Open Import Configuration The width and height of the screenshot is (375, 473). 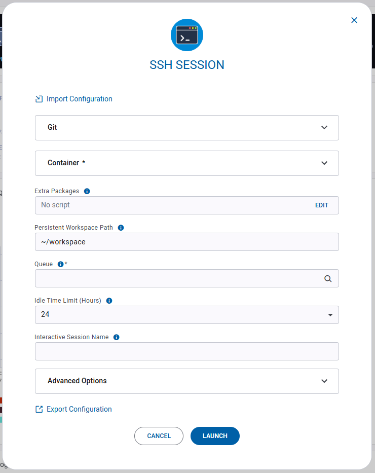(x=79, y=99)
